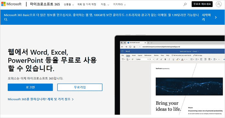Click shrink font icon in Word ribbon
Screen dimensions: 225x118
tap(161, 59)
